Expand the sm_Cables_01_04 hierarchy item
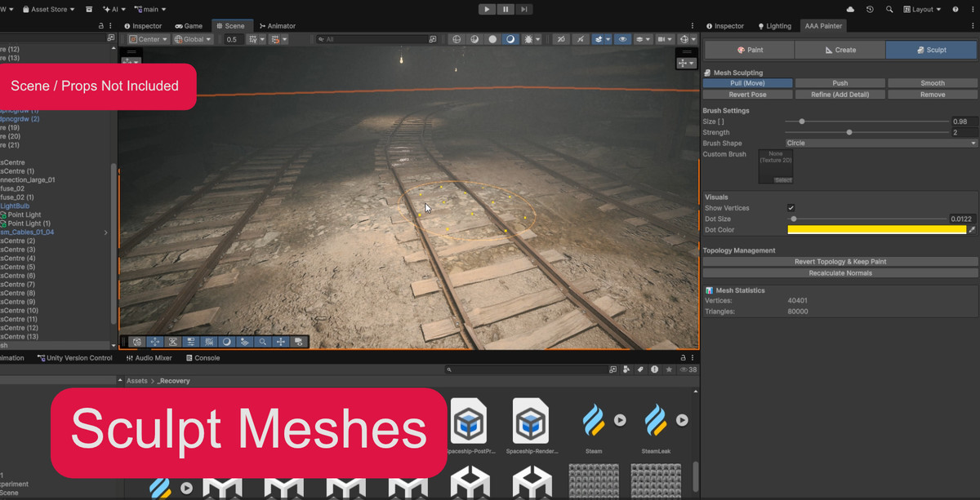 pos(105,232)
